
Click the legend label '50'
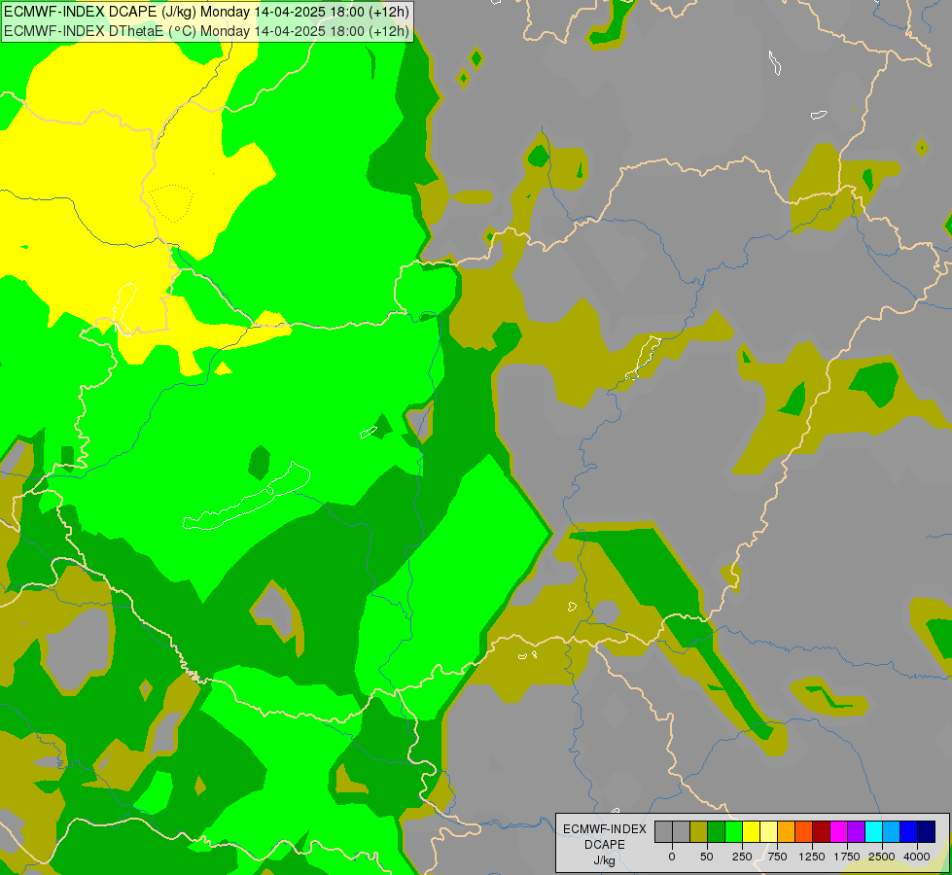point(707,857)
